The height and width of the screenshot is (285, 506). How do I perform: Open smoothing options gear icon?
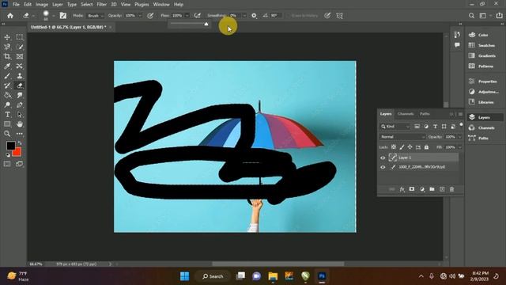point(254,16)
